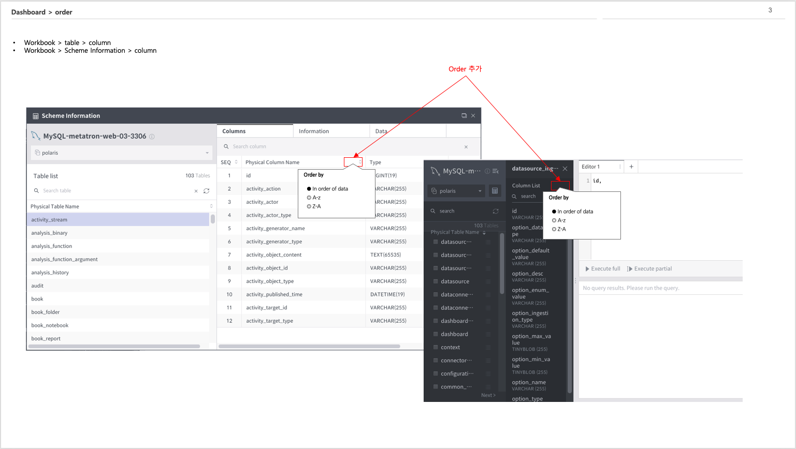
Task: Click the magnifier icon in Search table
Action: coord(36,190)
